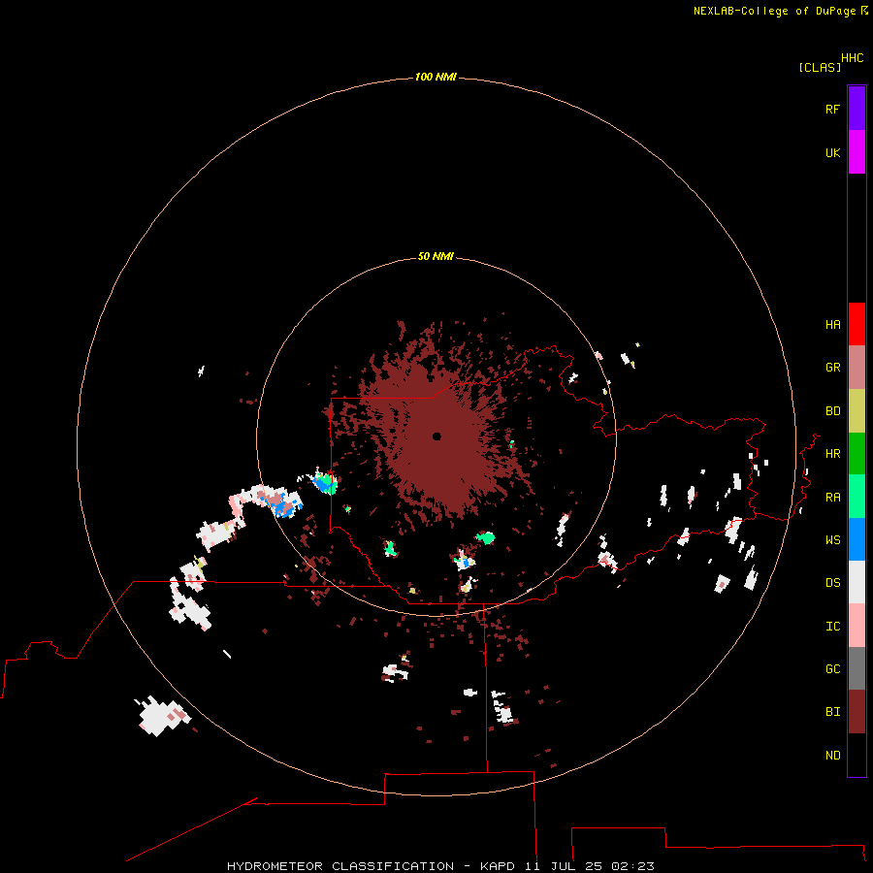Click the GC legend label
Screen dimensions: 873x873
(x=832, y=668)
